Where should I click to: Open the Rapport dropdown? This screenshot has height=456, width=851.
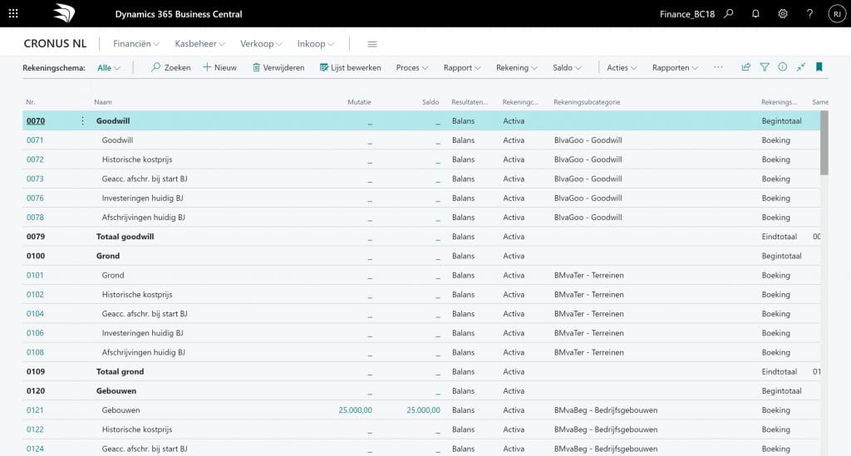[x=462, y=68]
